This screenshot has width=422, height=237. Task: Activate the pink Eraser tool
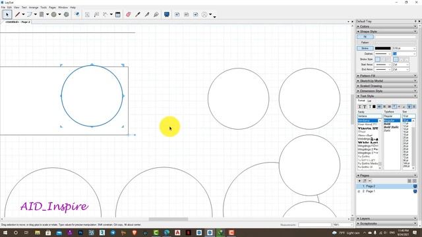(128, 14)
